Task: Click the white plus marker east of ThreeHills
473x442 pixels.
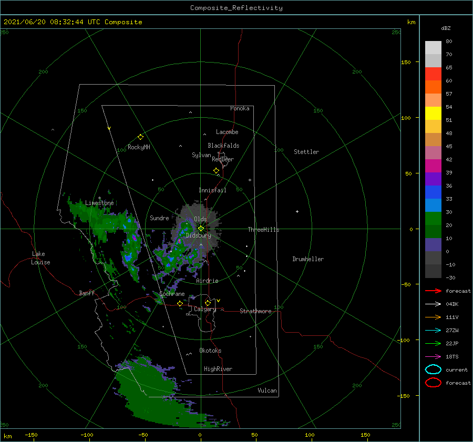Action: (x=297, y=211)
